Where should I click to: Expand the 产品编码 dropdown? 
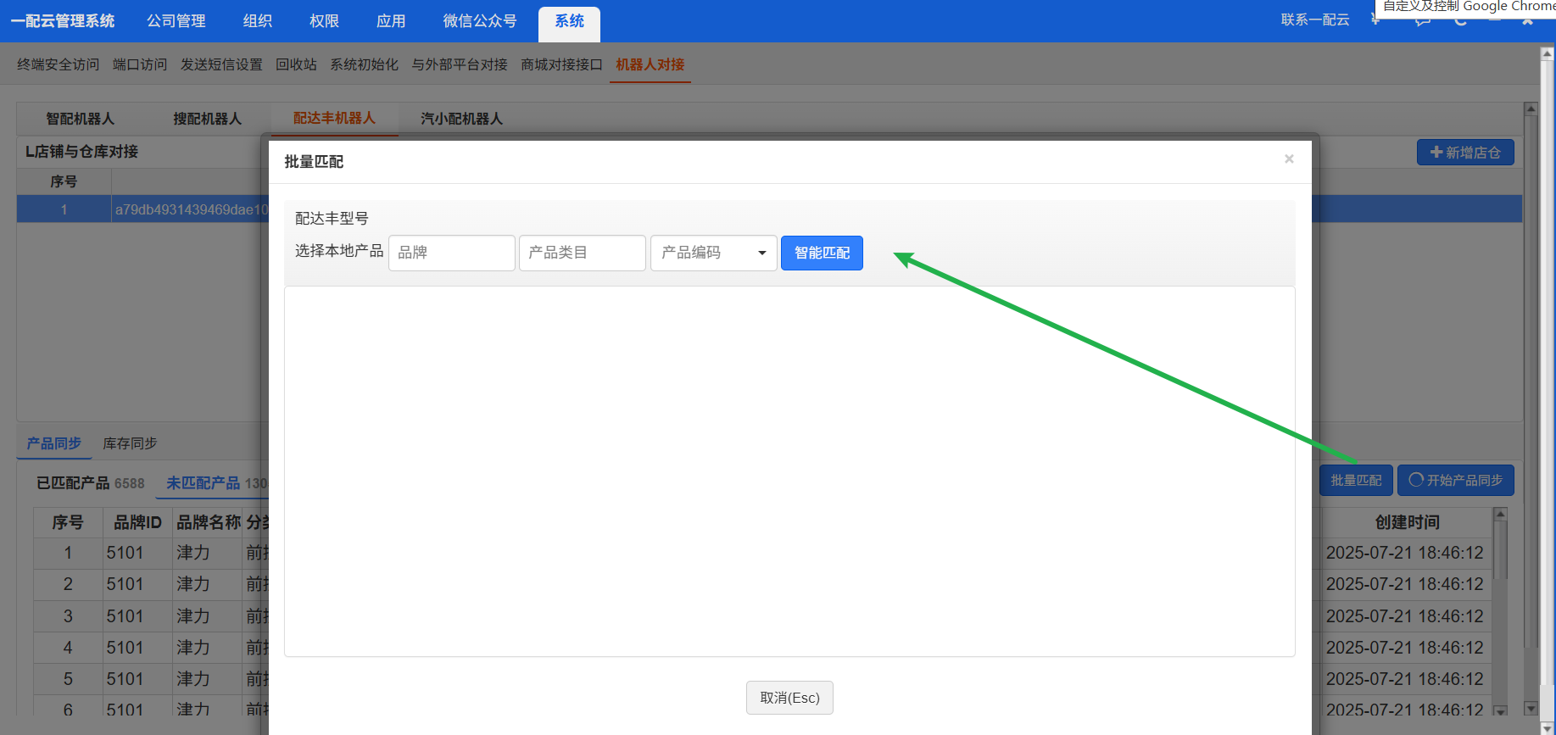tap(761, 253)
